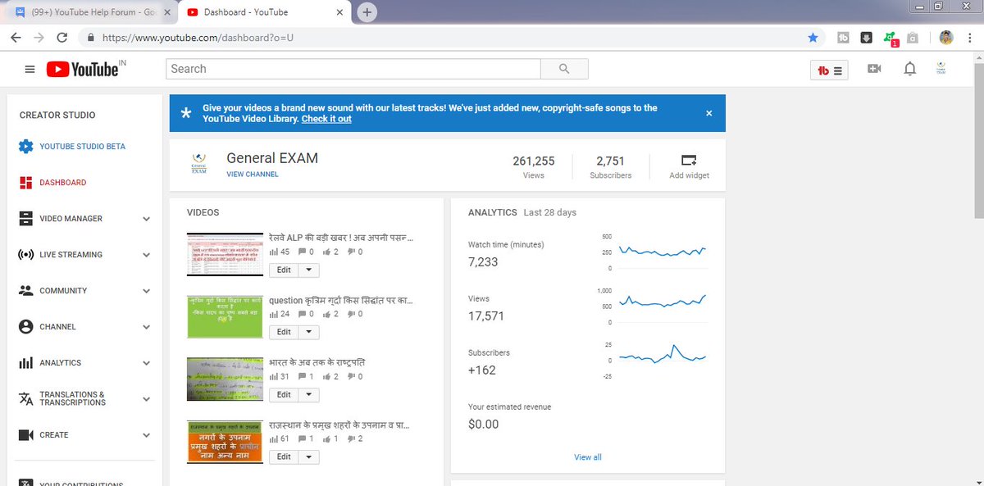Click Edit for भारत के अब तक video
The image size is (984, 486).
pyautogui.click(x=283, y=394)
